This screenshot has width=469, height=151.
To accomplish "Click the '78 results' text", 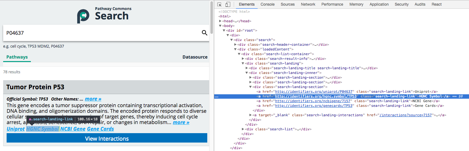I will point(12,72).
